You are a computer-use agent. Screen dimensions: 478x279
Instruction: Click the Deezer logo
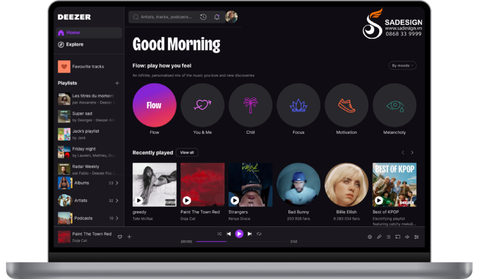pyautogui.click(x=74, y=17)
